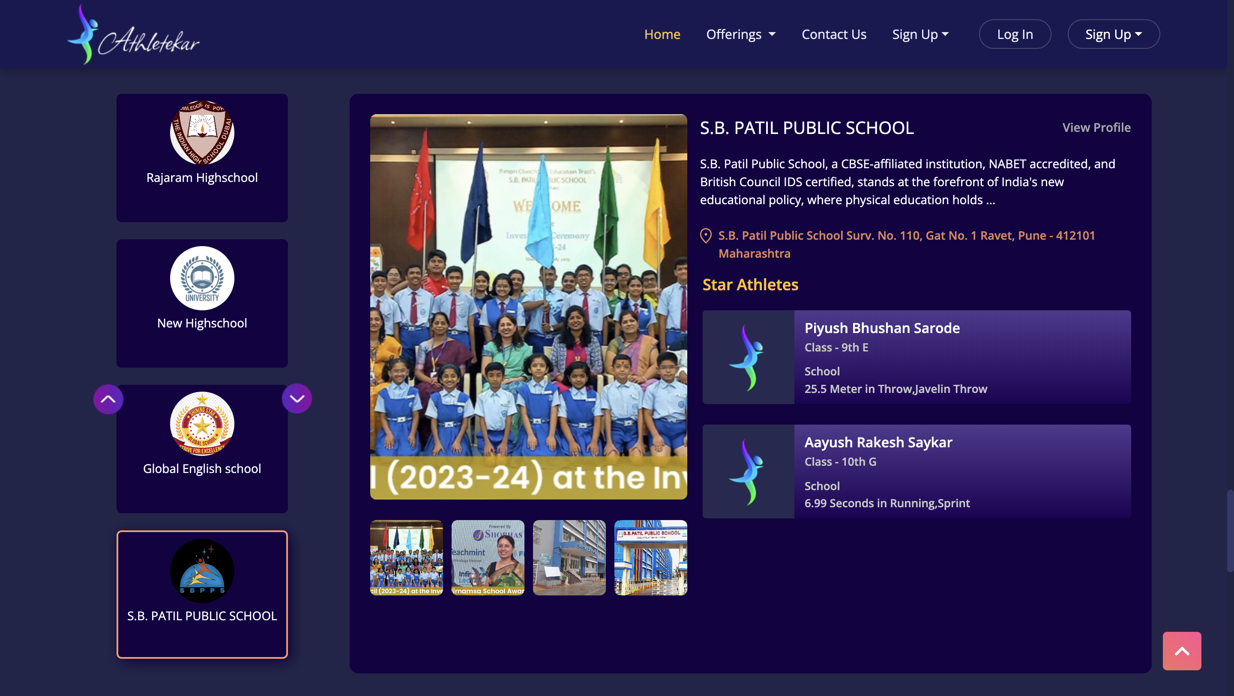
Task: Select the school entrance gate thumbnail
Action: pos(650,558)
